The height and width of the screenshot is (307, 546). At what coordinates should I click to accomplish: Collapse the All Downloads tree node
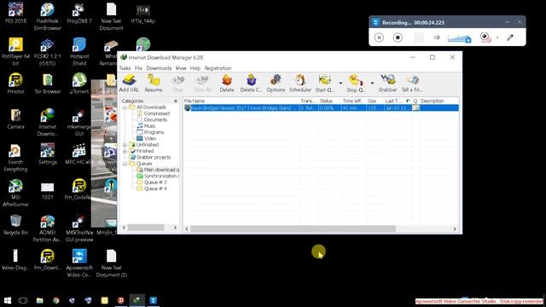point(125,107)
